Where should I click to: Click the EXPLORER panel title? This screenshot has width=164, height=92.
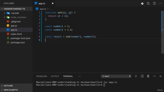[x=9, y=3]
